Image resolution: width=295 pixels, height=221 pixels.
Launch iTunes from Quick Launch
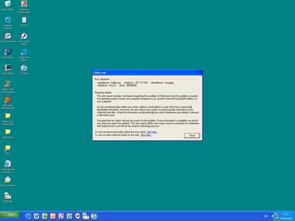tap(94, 216)
